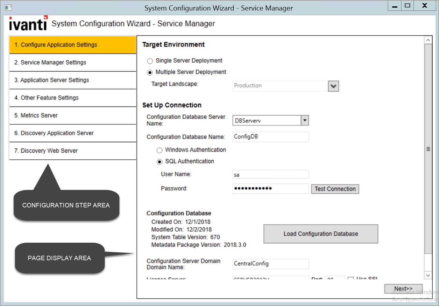
Task: Open the window system menu icon
Action: click(x=8, y=7)
